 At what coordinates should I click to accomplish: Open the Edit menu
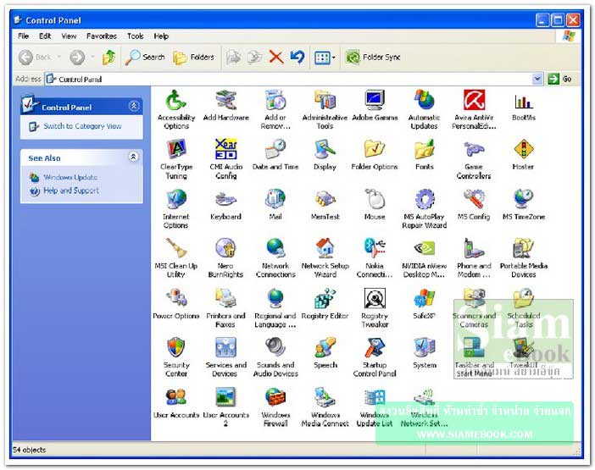point(45,36)
